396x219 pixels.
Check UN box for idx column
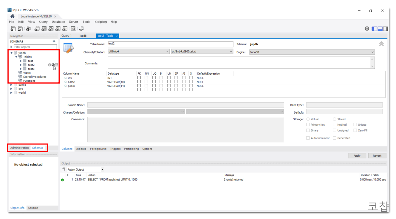(169, 78)
